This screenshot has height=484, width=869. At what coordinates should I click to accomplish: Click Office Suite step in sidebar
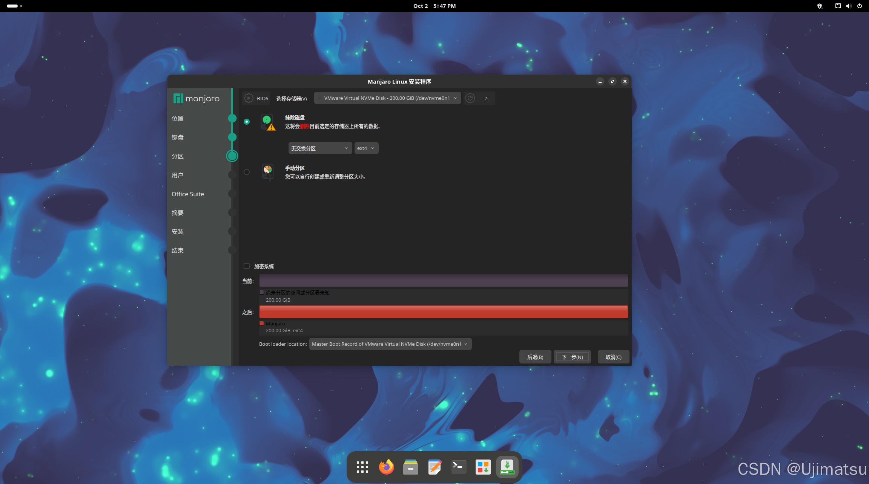[188, 194]
